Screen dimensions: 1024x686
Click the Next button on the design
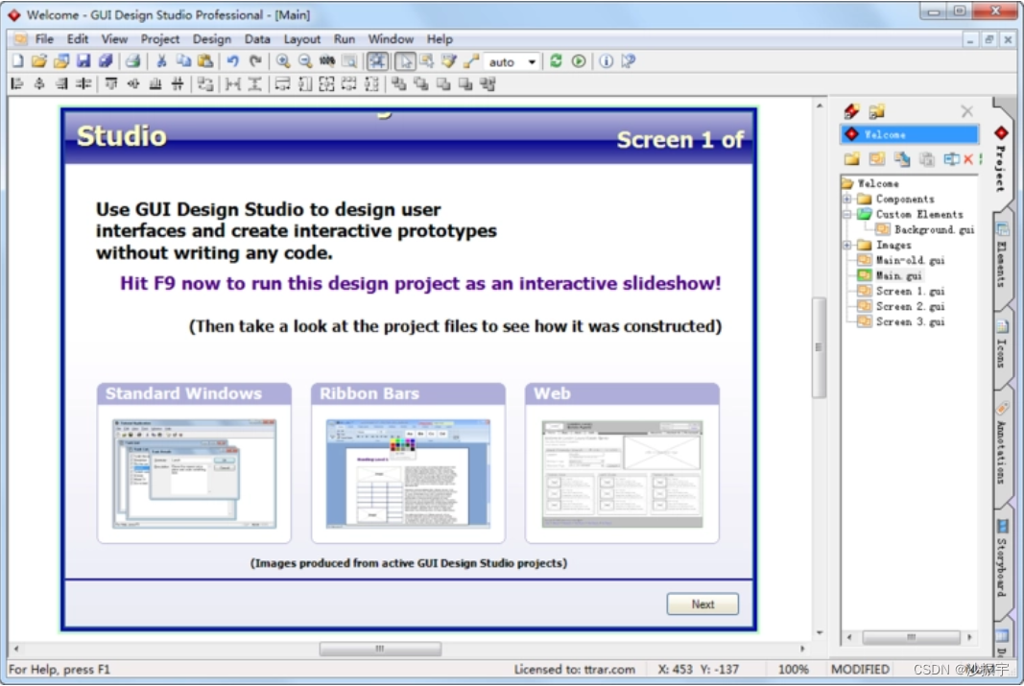(x=703, y=604)
